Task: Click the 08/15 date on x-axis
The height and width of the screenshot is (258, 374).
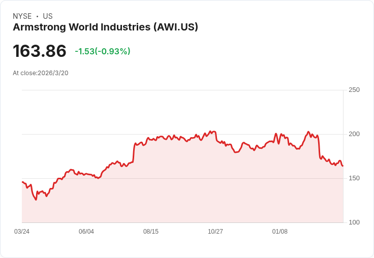Action: coord(151,232)
